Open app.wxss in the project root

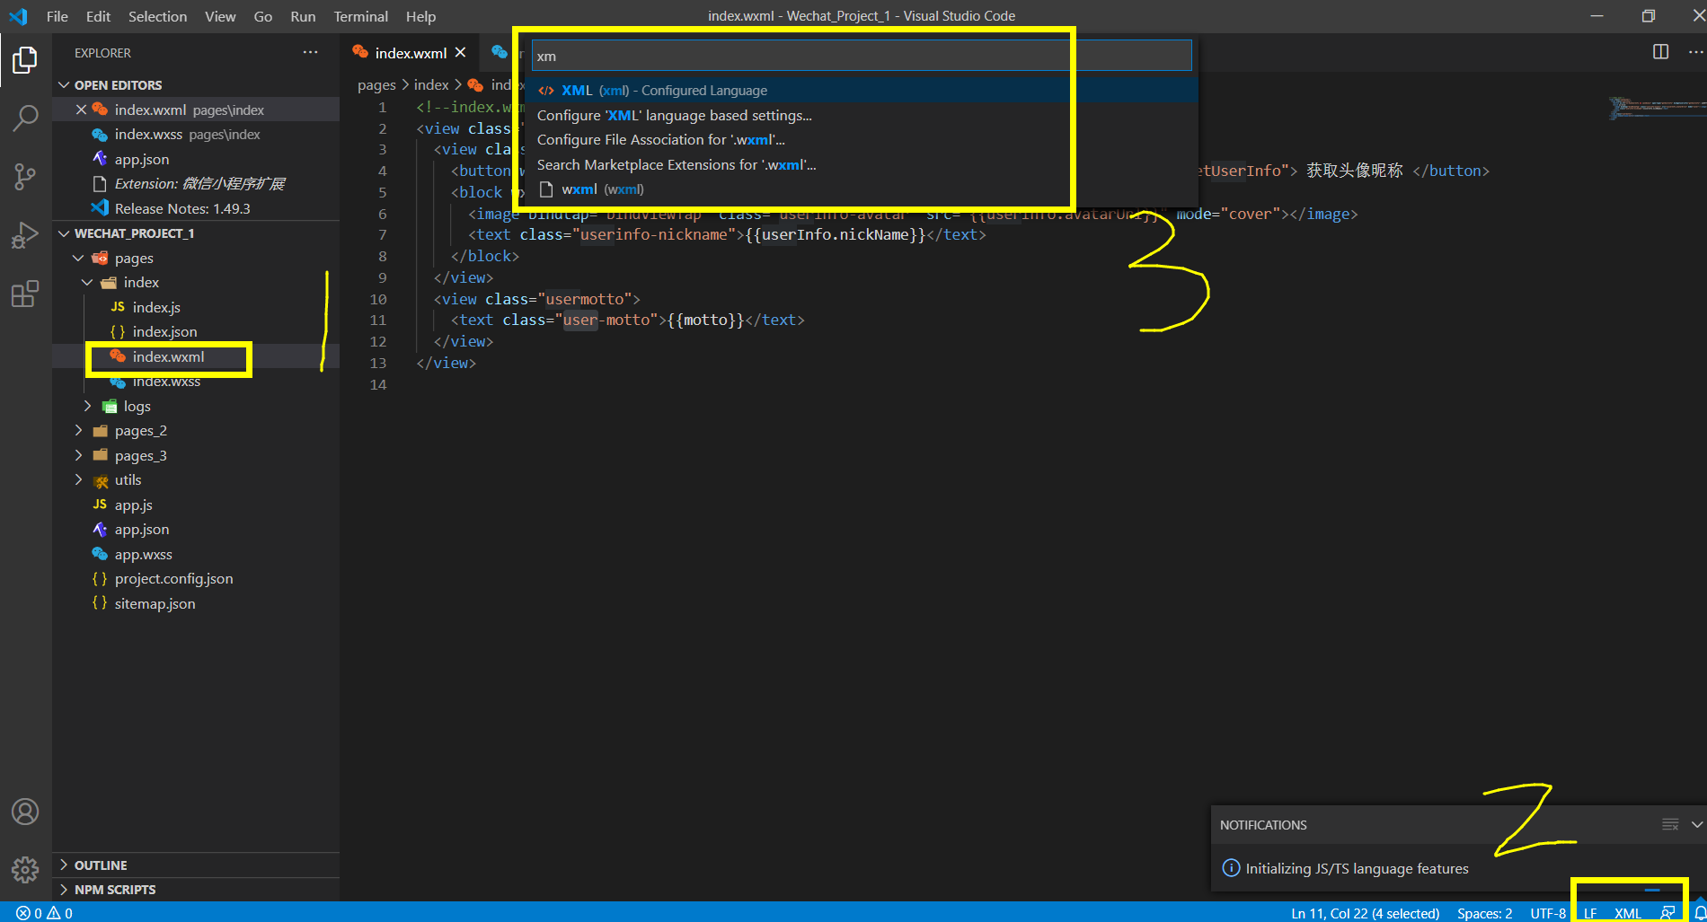coord(196,554)
